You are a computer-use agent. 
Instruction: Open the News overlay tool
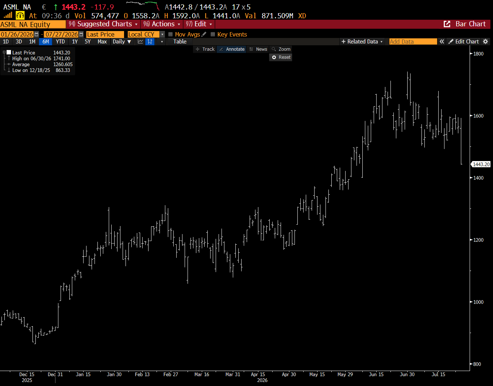(x=258, y=49)
